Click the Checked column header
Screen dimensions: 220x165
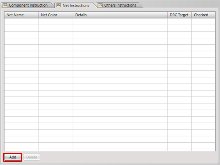tap(203, 15)
